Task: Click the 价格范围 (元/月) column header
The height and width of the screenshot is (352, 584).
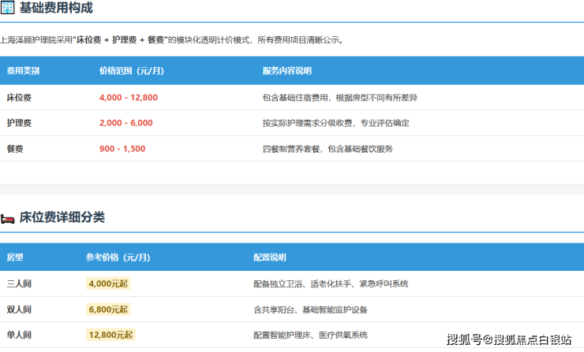Action: (x=130, y=71)
